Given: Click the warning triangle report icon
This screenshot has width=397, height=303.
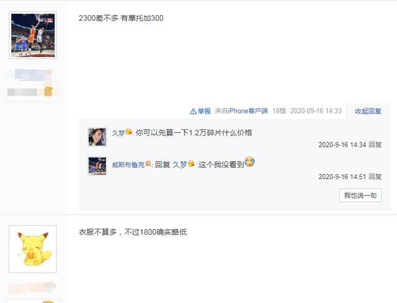Looking at the screenshot, I should tap(193, 111).
